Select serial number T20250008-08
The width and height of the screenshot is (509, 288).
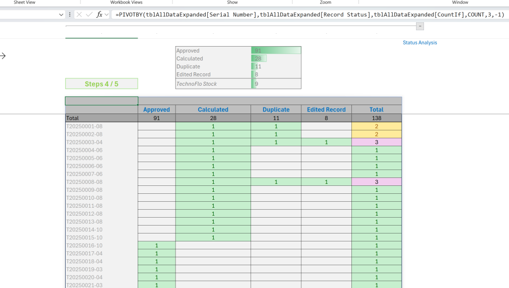101,182
